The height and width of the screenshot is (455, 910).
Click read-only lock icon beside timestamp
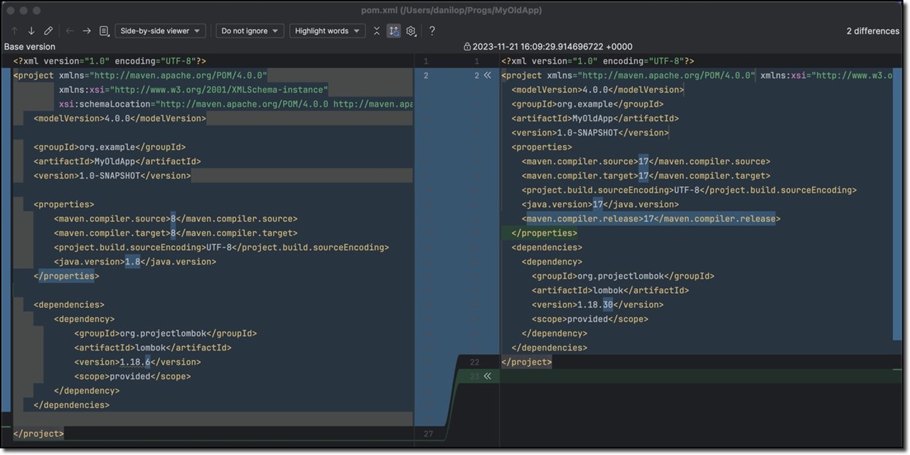point(467,47)
